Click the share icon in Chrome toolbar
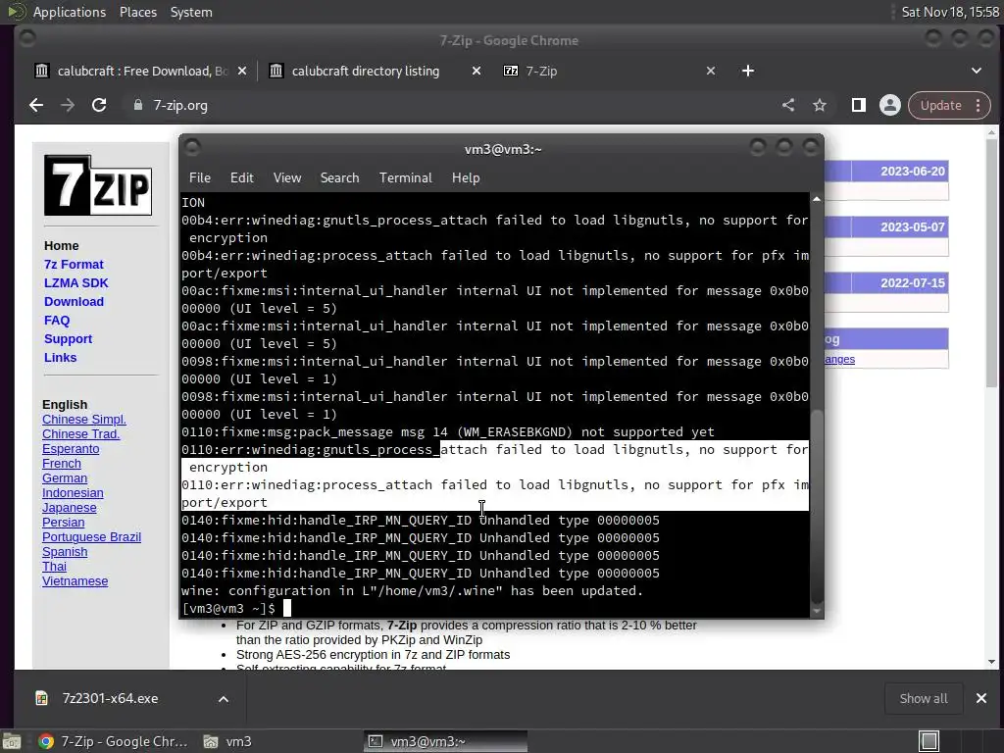Screen dimensions: 1004x753 (788, 105)
